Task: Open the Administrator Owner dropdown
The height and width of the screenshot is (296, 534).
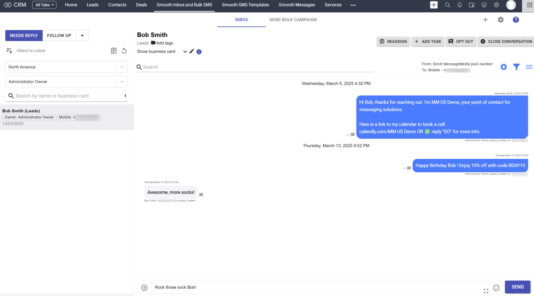Action: pos(122,81)
